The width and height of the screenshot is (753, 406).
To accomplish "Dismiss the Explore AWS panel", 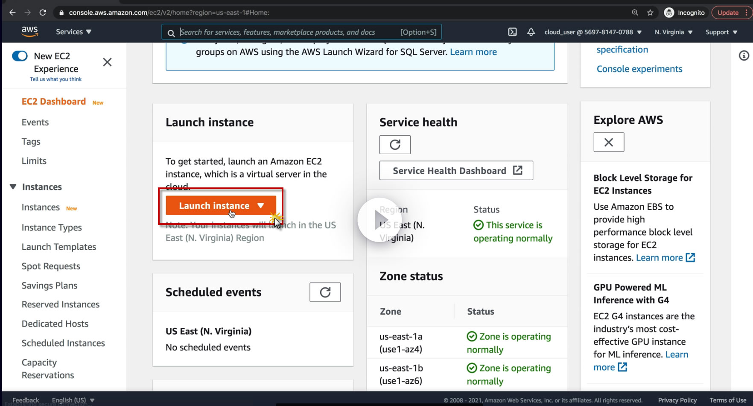I will 609,142.
